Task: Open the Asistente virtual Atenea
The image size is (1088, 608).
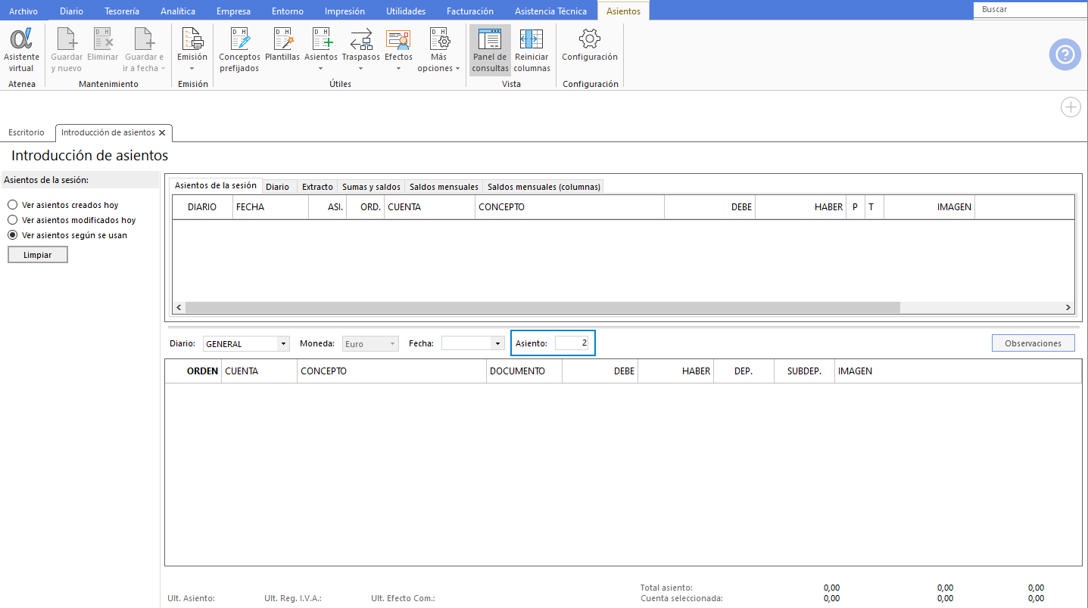Action: coord(21,50)
